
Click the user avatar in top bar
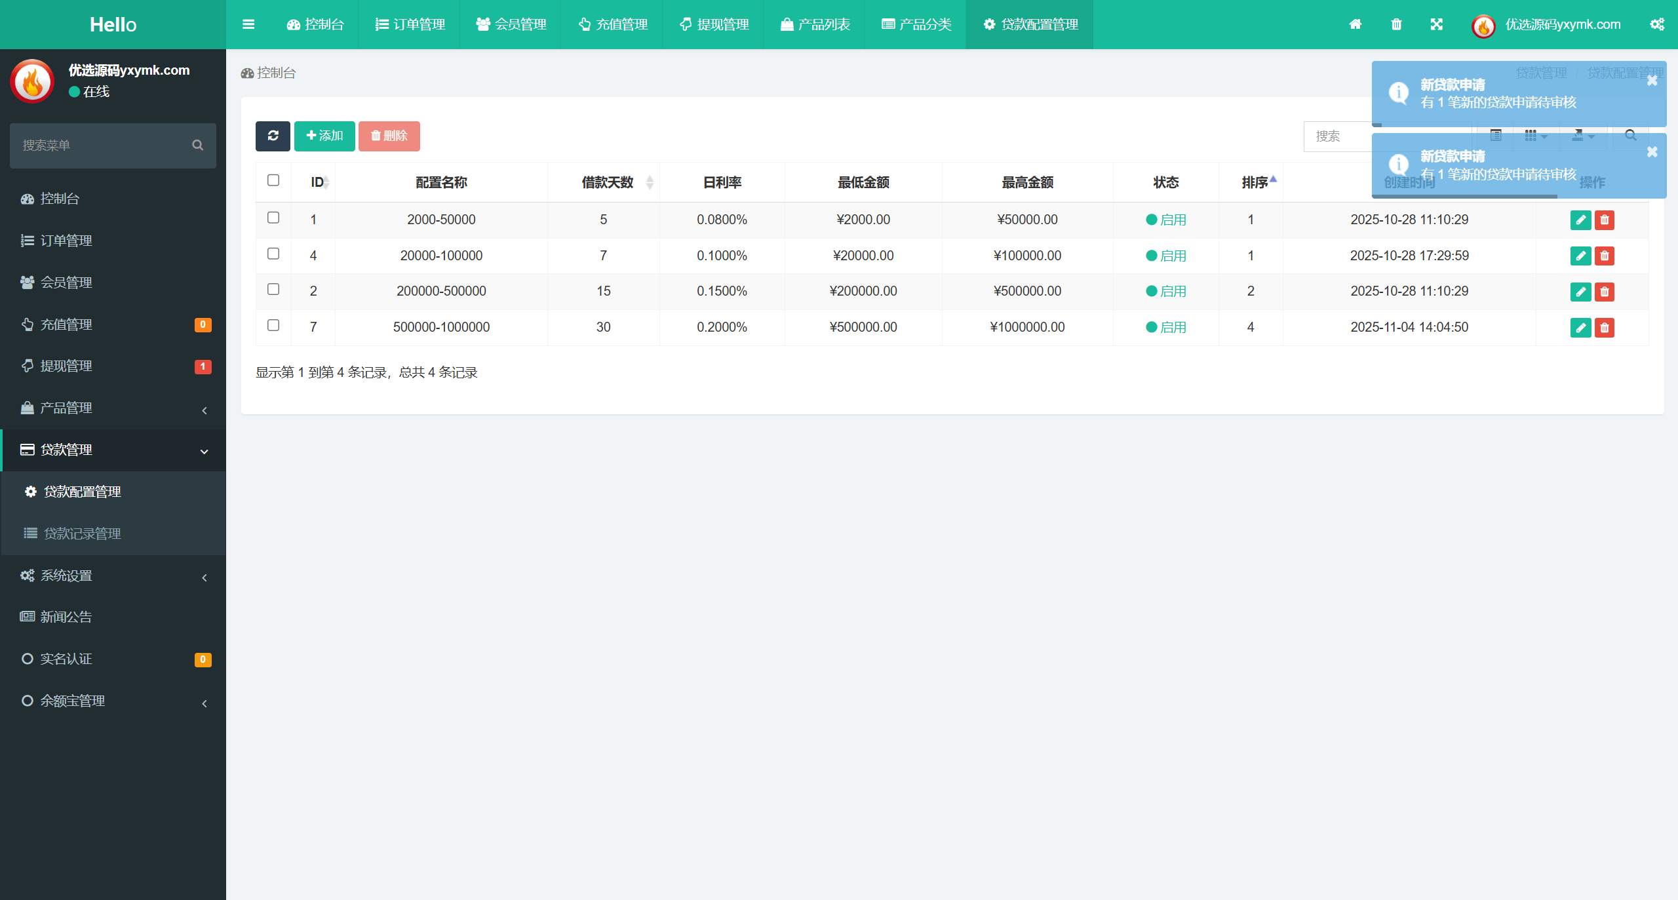click(x=1483, y=26)
